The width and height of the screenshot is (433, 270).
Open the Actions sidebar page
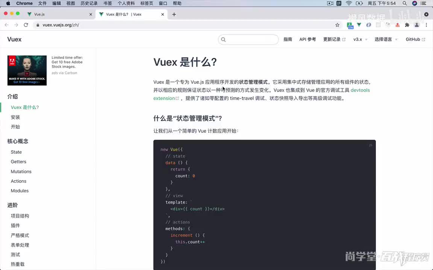click(x=18, y=181)
